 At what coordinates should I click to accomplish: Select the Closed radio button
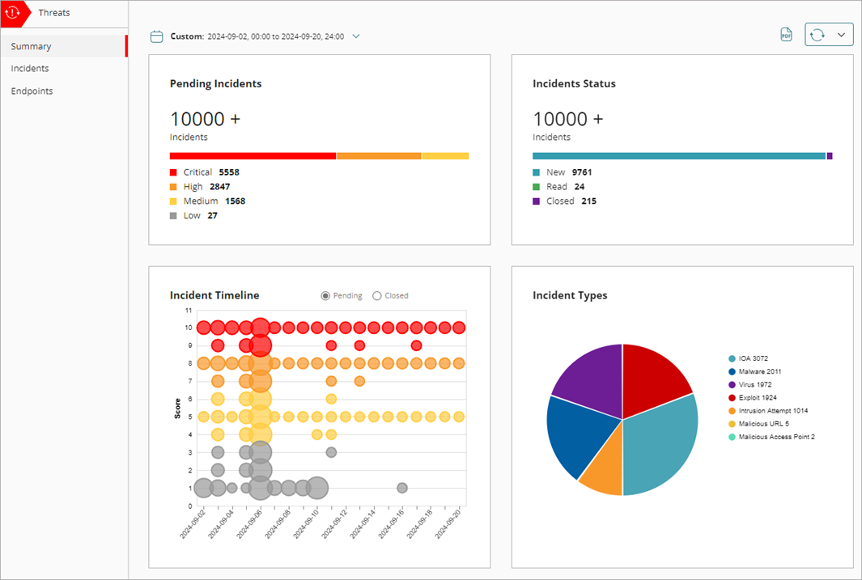(376, 295)
